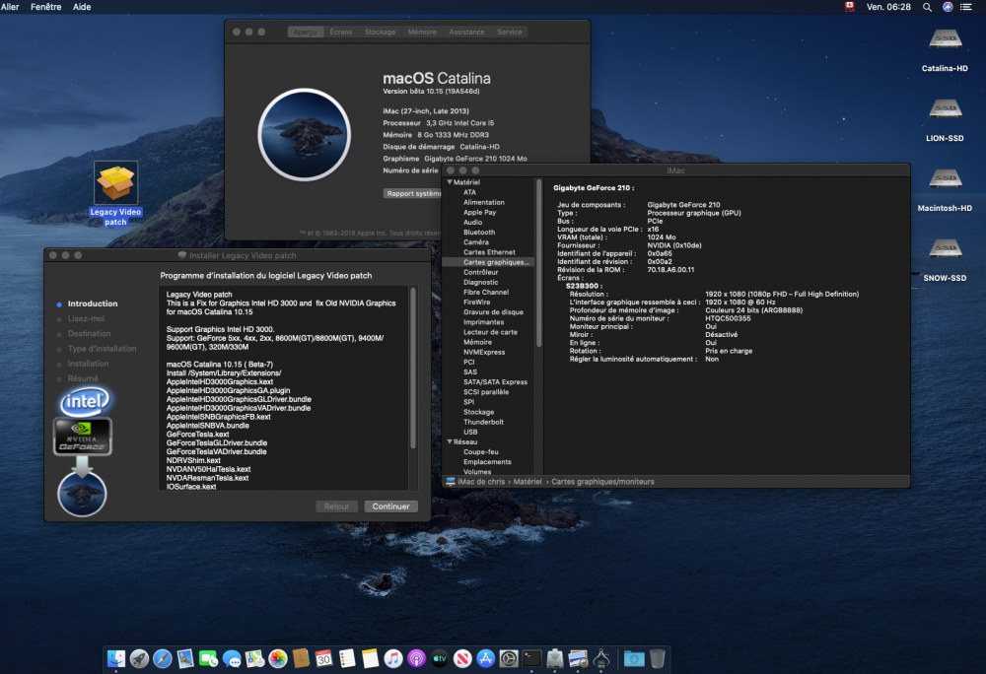Open the Trash in dock
The image size is (986, 674).
tap(657, 658)
